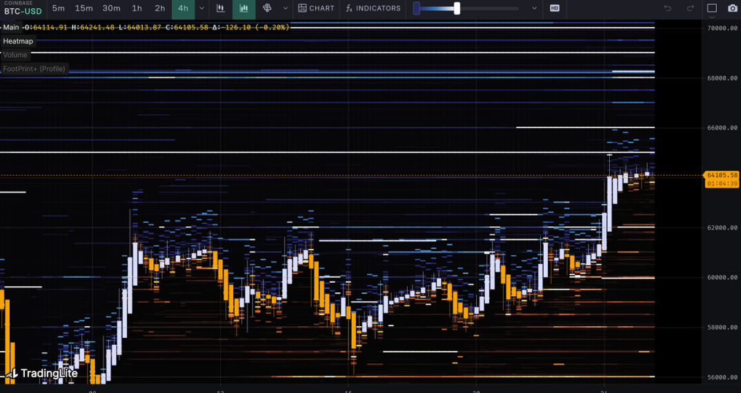The height and width of the screenshot is (393, 741).
Task: Toggle the FootPrint+ (Profile) layer
Action: (34, 69)
